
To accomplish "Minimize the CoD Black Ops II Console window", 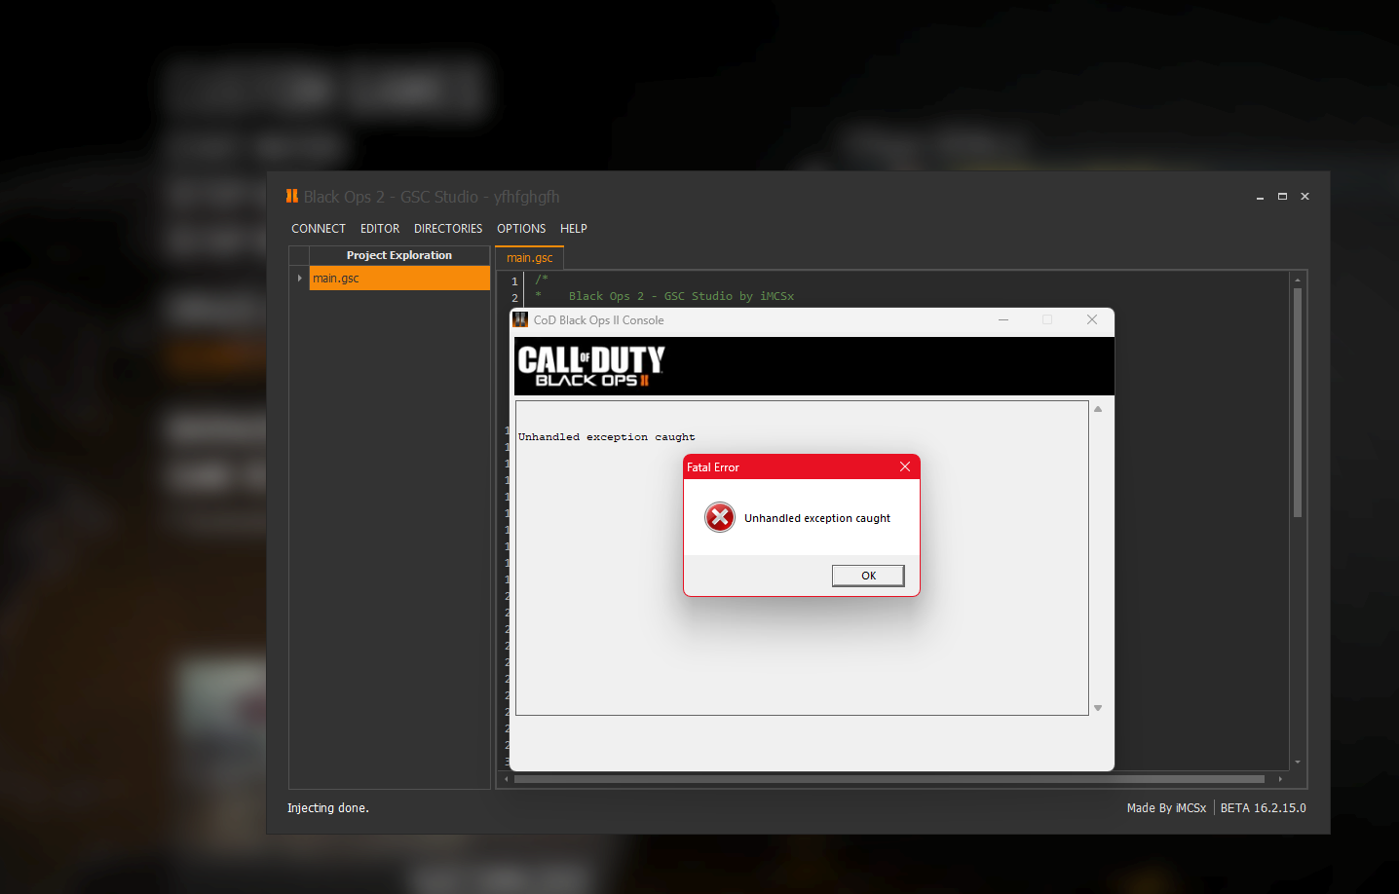I will point(1003,319).
